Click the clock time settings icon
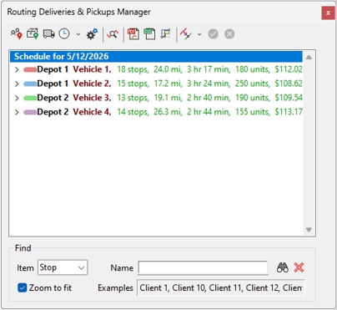 (64, 34)
